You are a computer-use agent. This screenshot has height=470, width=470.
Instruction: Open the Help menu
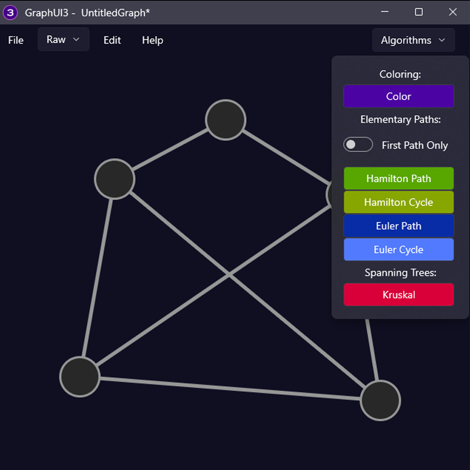(152, 40)
